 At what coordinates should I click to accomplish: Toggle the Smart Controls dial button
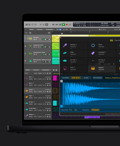click(x=41, y=25)
